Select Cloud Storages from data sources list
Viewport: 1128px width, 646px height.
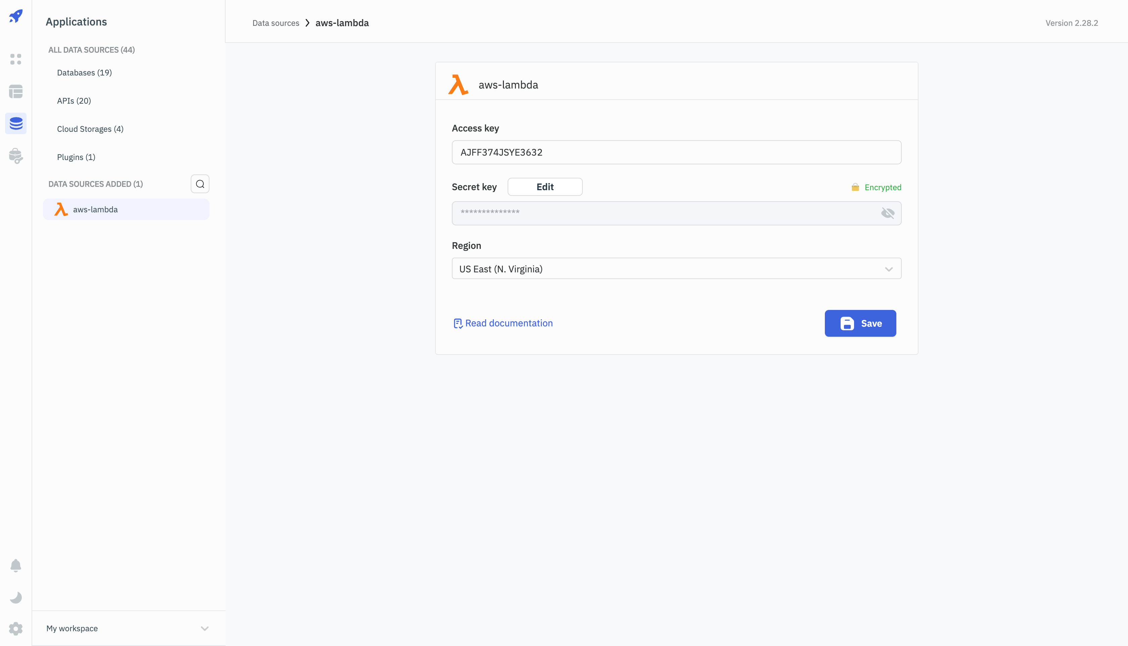[x=90, y=128]
